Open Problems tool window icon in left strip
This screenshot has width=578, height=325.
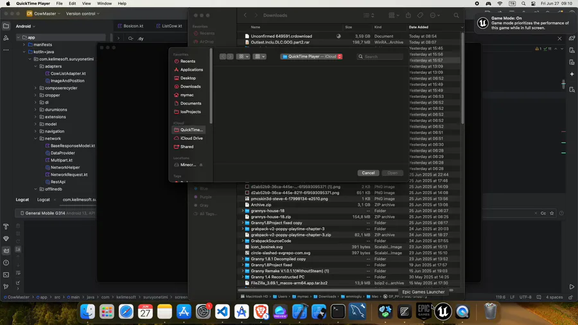pos(6,263)
